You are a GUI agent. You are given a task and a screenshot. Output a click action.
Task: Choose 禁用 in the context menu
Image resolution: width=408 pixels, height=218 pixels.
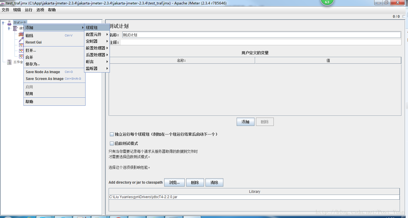point(54,94)
